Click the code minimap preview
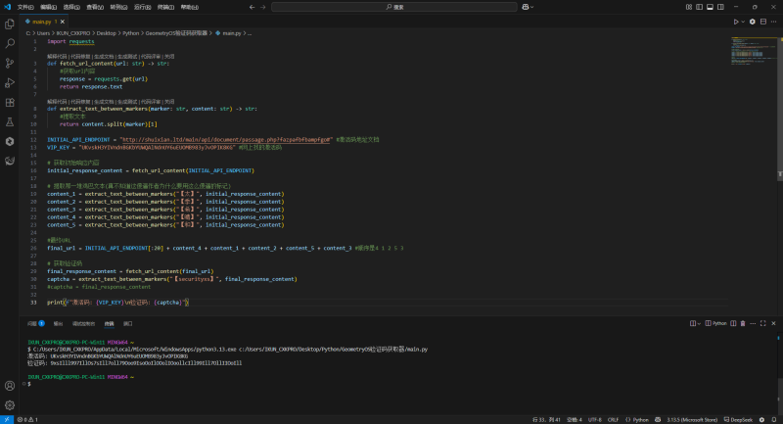The width and height of the screenshot is (783, 424). click(x=751, y=49)
